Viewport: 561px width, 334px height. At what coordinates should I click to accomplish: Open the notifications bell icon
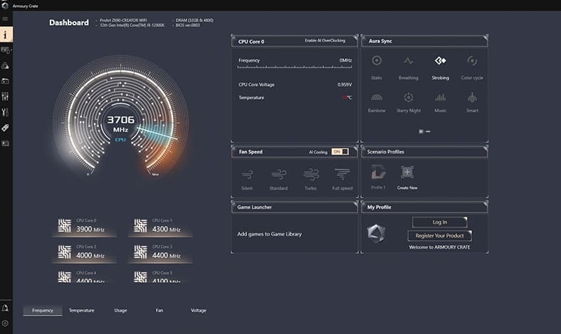5,308
